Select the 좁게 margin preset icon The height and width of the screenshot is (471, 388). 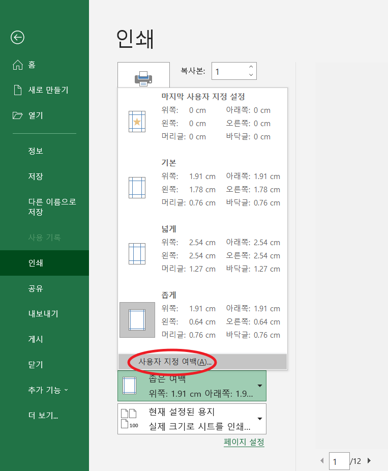pos(137,320)
